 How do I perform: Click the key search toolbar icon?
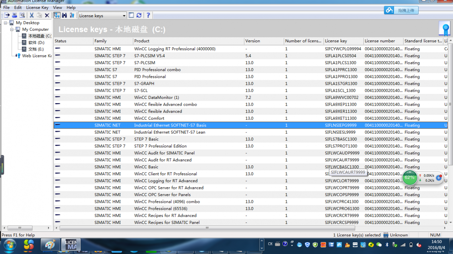coord(72,15)
